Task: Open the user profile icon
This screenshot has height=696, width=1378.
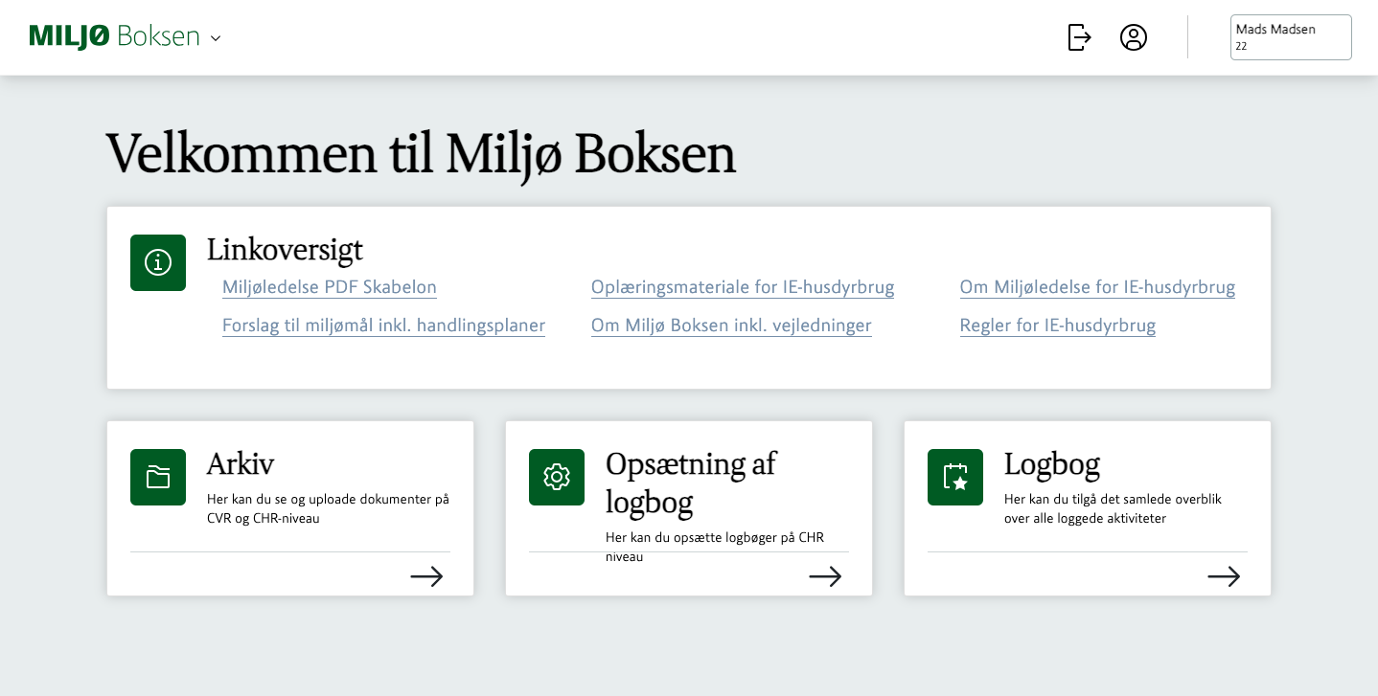Action: [x=1134, y=37]
